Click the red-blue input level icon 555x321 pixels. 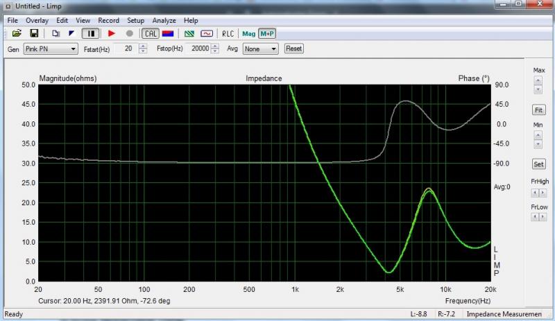[x=167, y=33]
